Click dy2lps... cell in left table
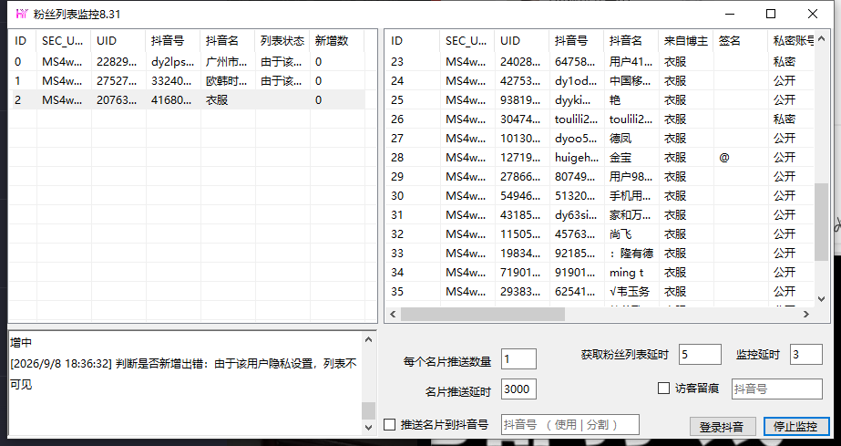 (x=173, y=62)
